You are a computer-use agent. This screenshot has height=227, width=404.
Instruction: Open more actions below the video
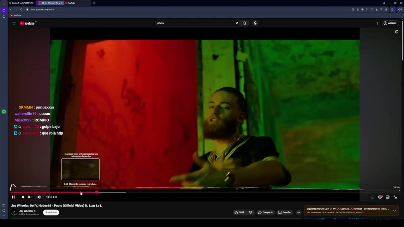(299, 212)
